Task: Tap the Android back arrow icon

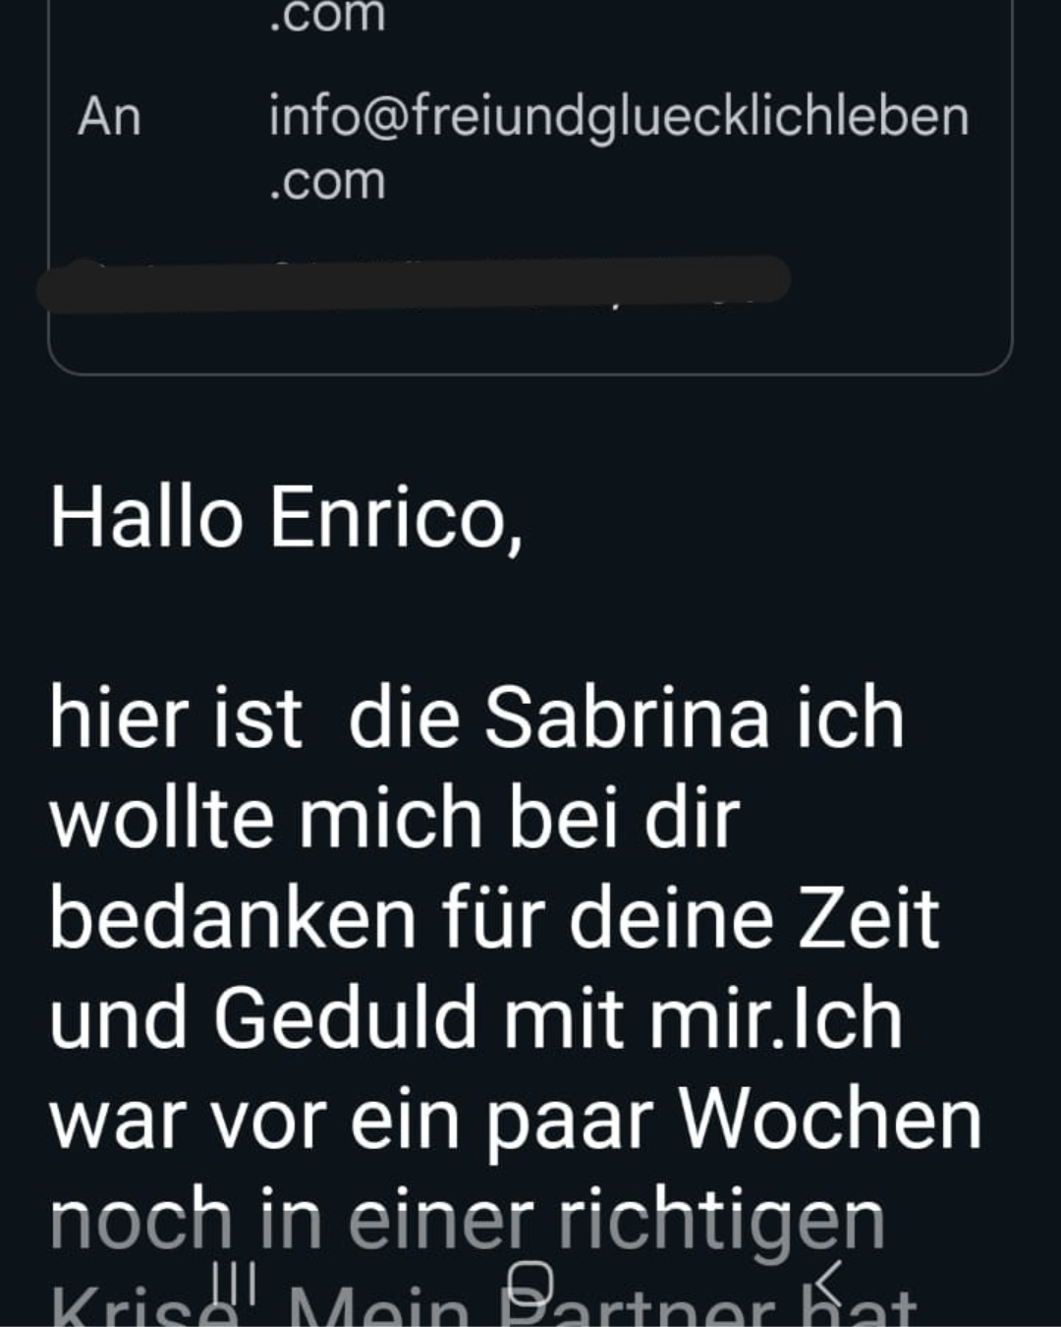Action: [828, 1282]
